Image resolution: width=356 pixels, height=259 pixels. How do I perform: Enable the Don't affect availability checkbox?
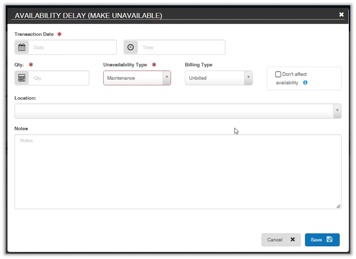[x=278, y=74]
